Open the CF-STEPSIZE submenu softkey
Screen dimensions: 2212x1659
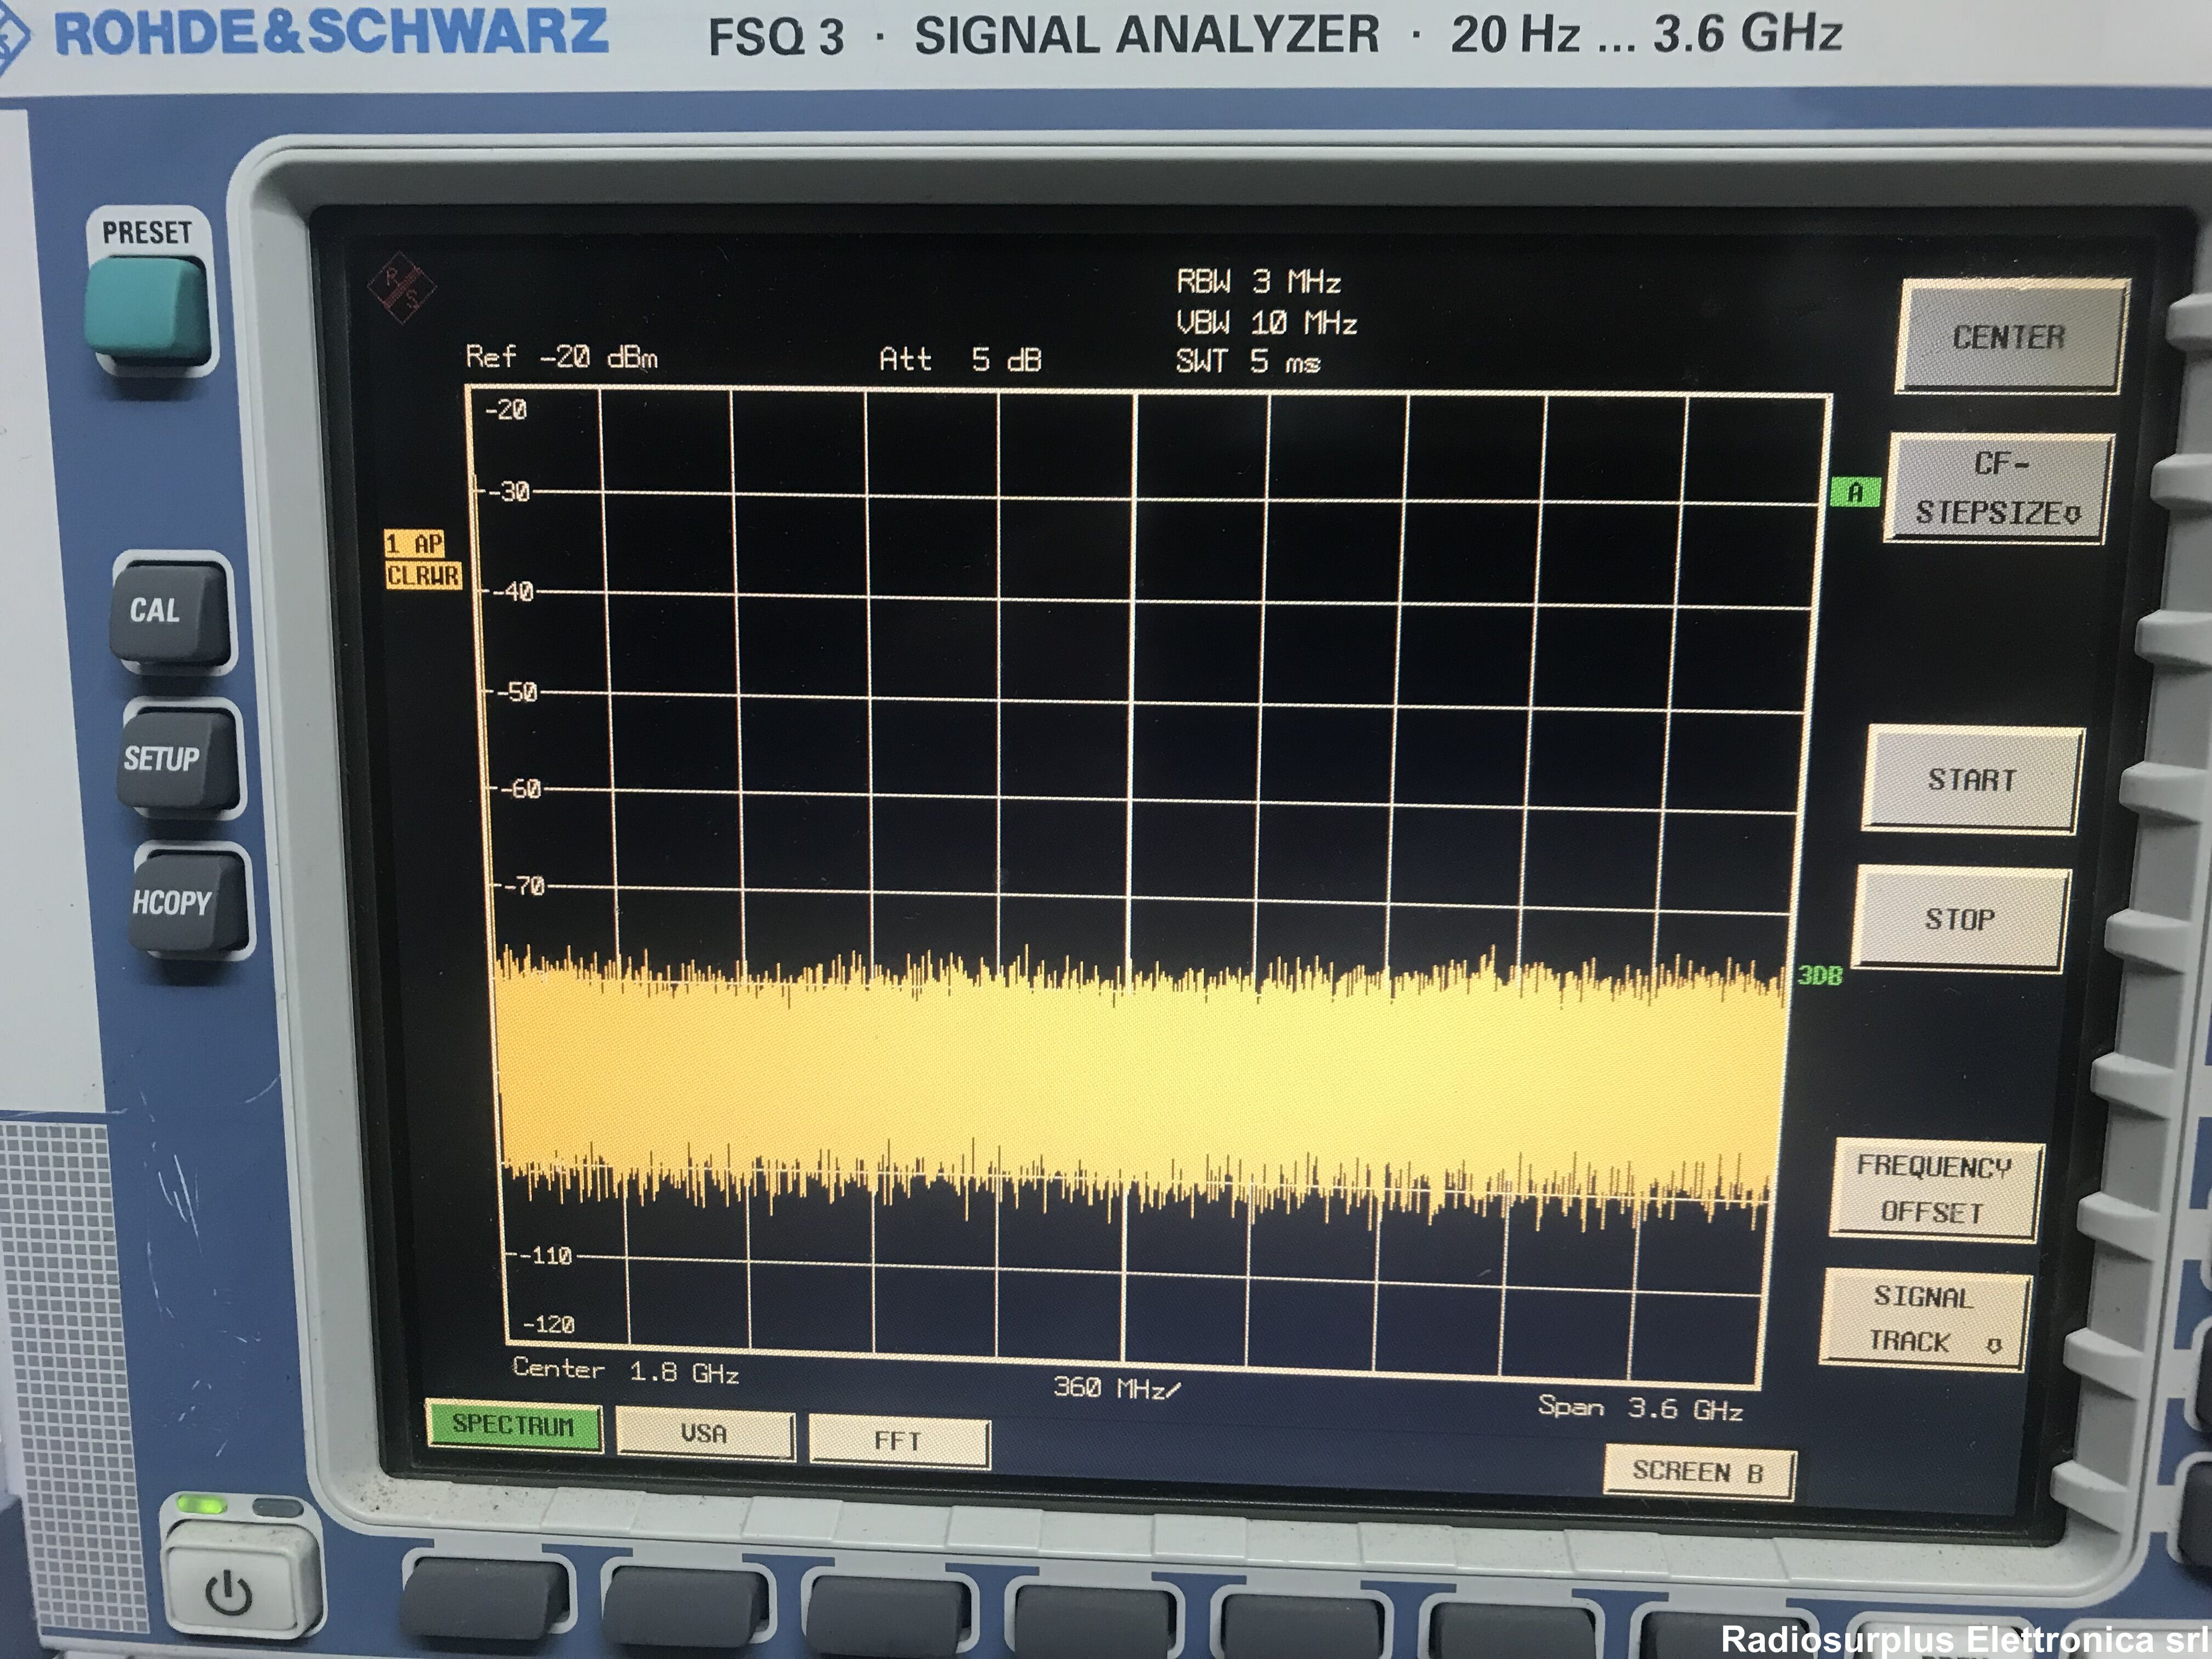pyautogui.click(x=1996, y=489)
